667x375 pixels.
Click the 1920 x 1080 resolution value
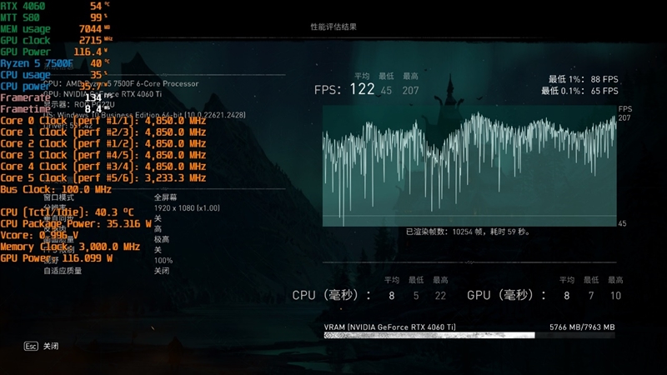coord(187,207)
